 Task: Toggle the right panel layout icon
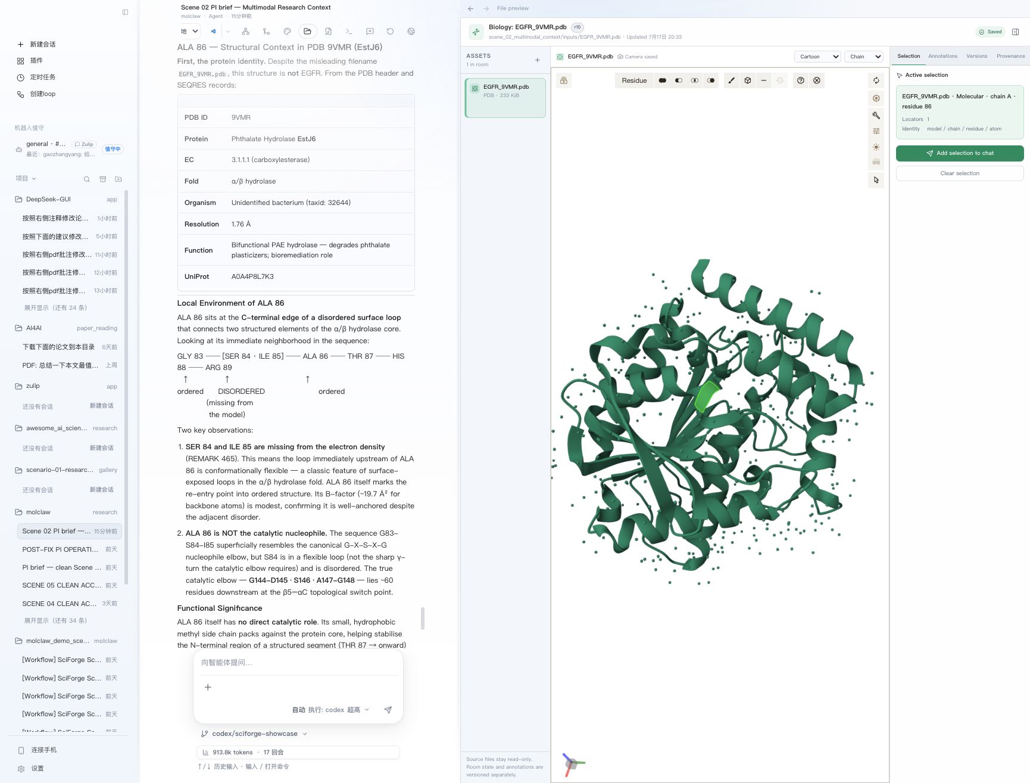(1016, 32)
